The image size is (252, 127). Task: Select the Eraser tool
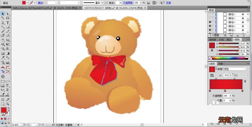7,35
